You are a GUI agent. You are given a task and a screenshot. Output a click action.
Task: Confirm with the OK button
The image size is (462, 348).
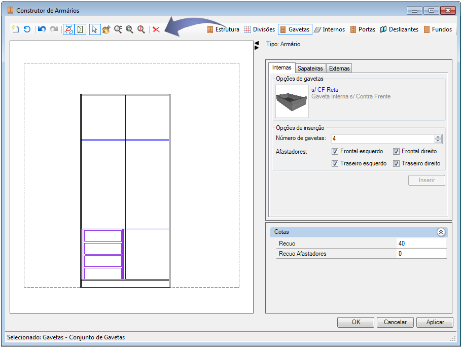coord(356,322)
